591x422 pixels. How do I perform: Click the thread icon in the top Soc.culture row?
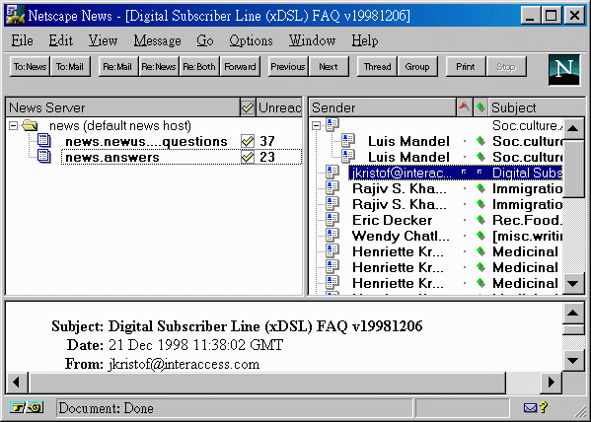(332, 124)
